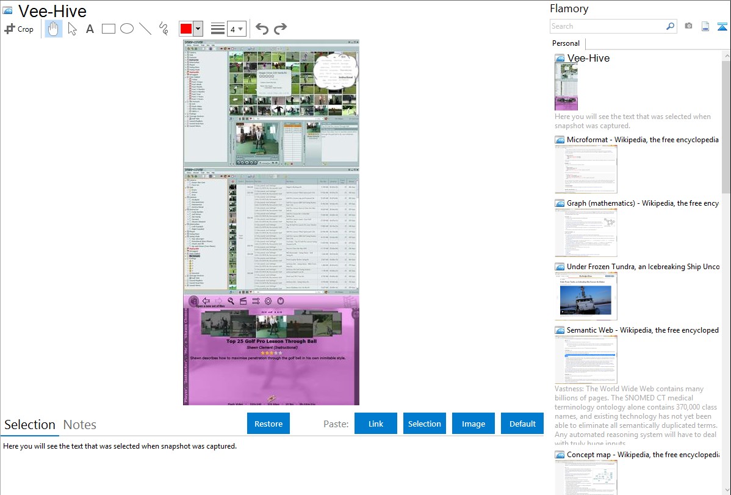Open the color picker dropdown arrow

(198, 29)
